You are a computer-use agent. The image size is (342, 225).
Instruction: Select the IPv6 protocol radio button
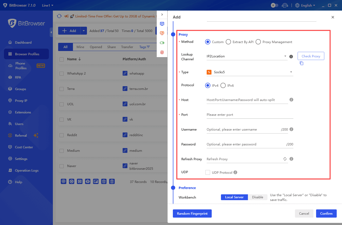point(223,85)
